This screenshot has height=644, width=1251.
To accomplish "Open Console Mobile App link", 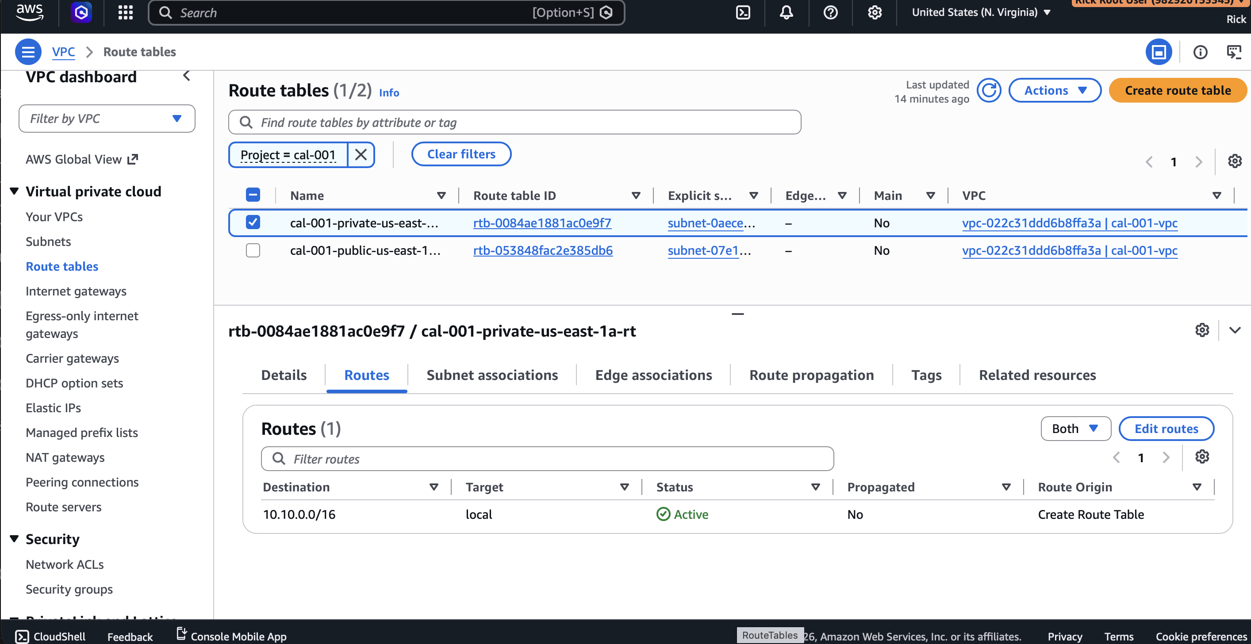I will [x=232, y=636].
